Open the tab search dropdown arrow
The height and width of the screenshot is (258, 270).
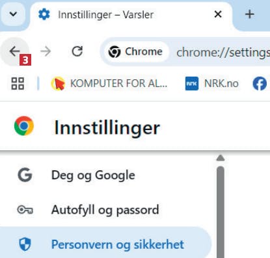[13, 14]
